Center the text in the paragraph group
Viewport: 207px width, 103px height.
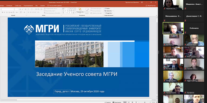click(x=31, y=12)
